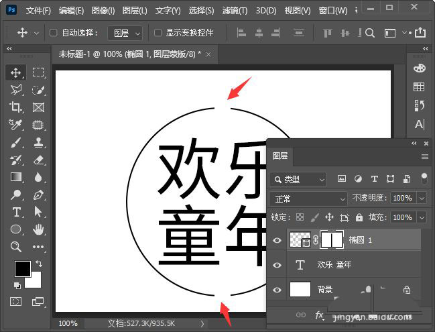Image resolution: width=435 pixels, height=332 pixels.
Task: Select the Eyedropper tool
Action: [x=15, y=125]
